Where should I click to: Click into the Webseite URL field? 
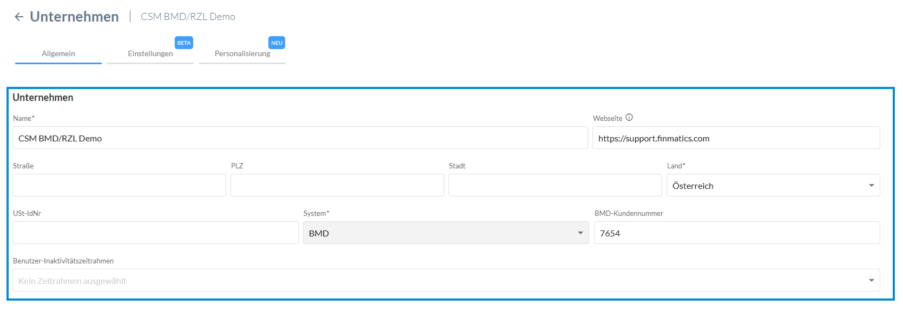coord(736,138)
